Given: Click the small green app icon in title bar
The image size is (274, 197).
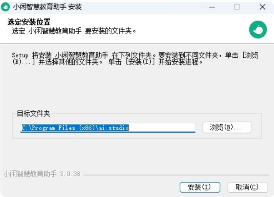Looking at the screenshot, I should coord(5,7).
